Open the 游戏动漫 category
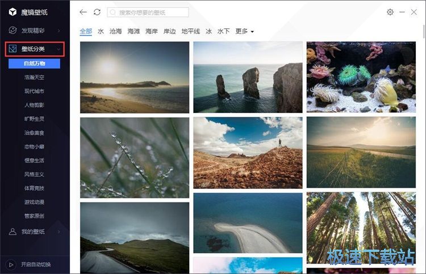The width and height of the screenshot is (426, 274). click(34, 202)
